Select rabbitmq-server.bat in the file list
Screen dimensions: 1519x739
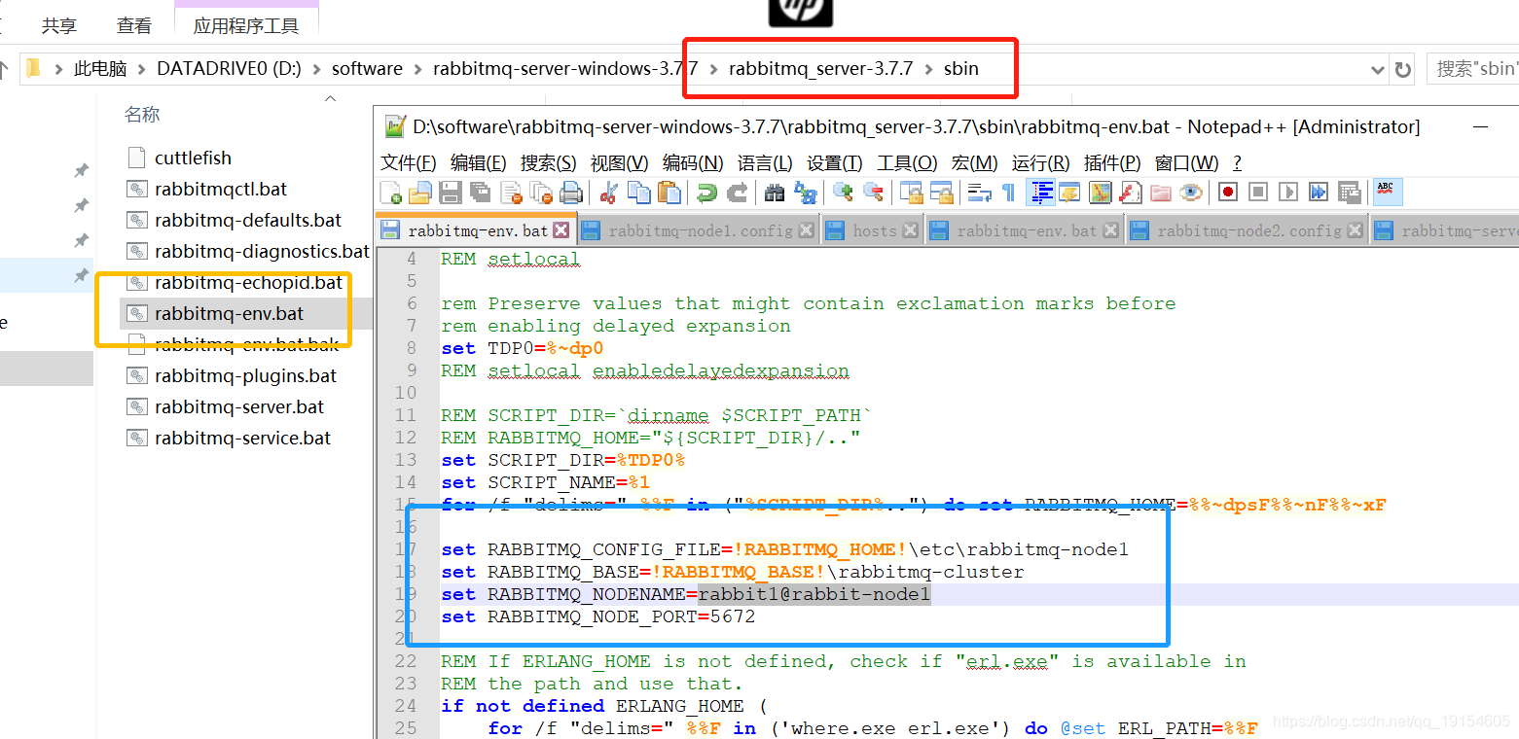(239, 406)
